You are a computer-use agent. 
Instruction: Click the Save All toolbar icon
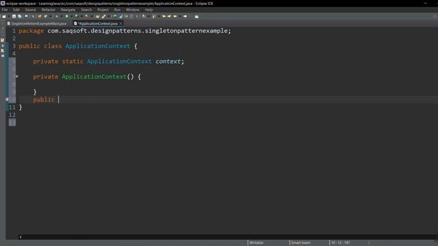[x=20, y=16]
